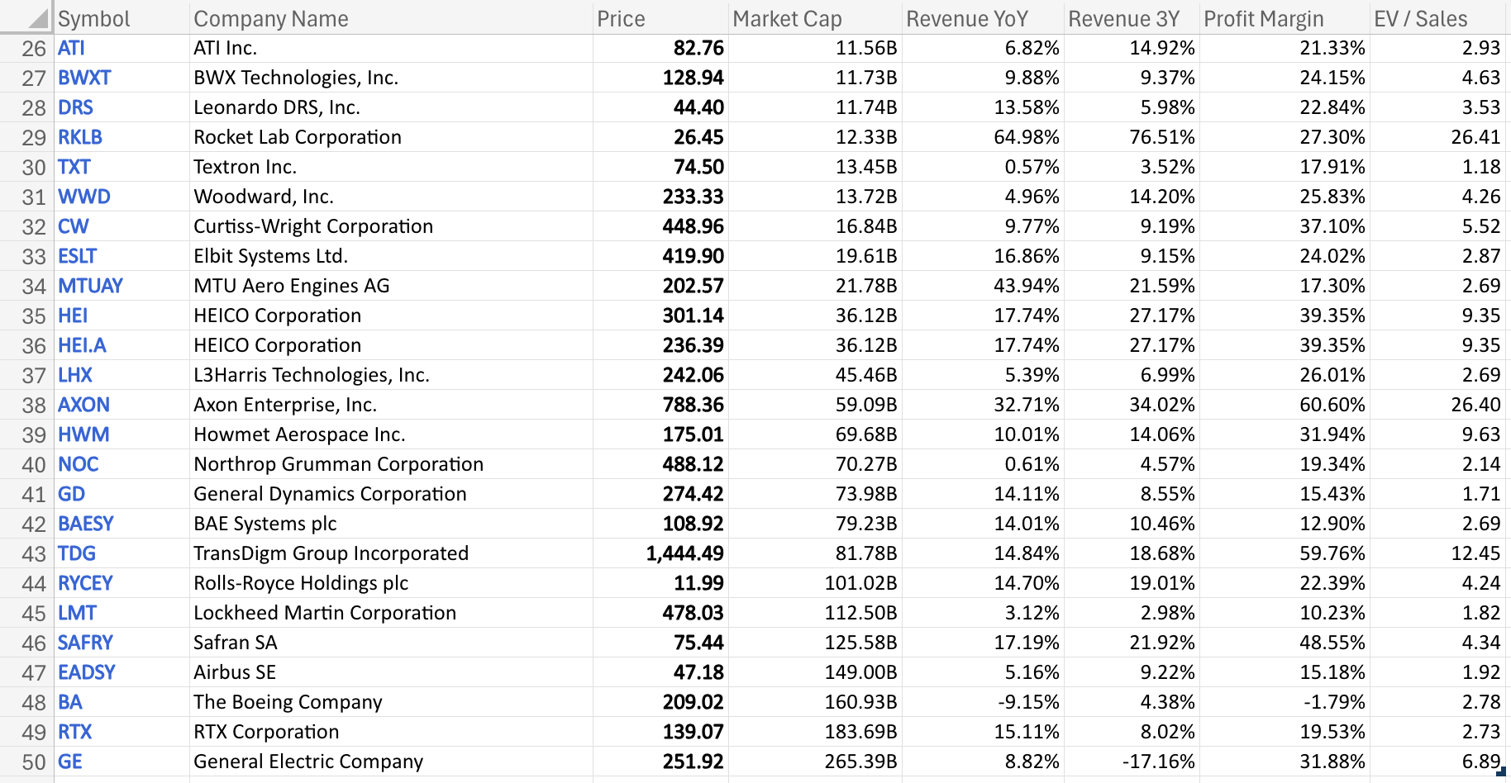Open the BA ticker link for Boeing
Image resolution: width=1511 pixels, height=783 pixels.
tap(71, 702)
